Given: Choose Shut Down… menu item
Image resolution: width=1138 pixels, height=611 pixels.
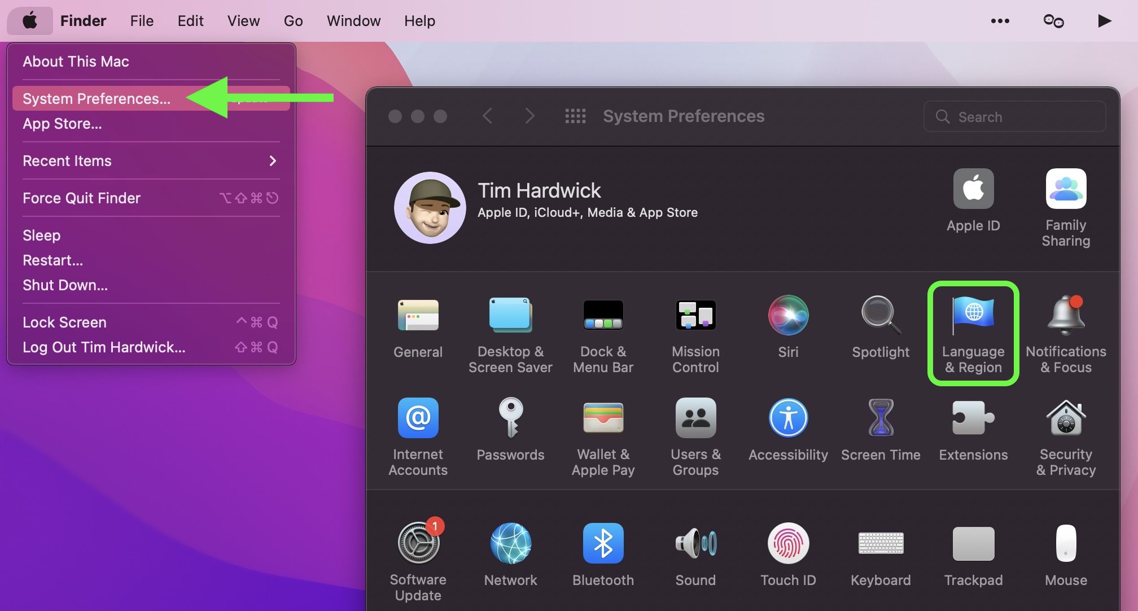Looking at the screenshot, I should [x=151, y=285].
